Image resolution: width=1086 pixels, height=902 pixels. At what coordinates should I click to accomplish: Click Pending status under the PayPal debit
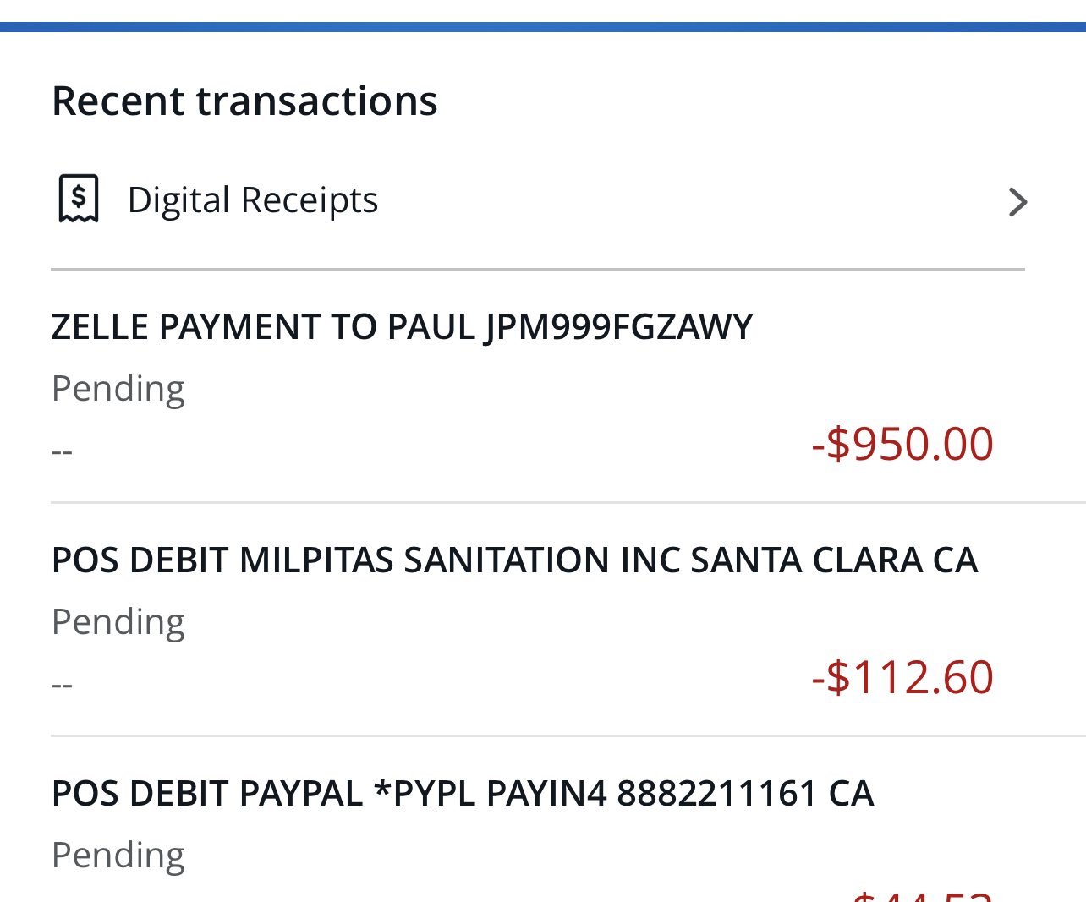point(118,856)
